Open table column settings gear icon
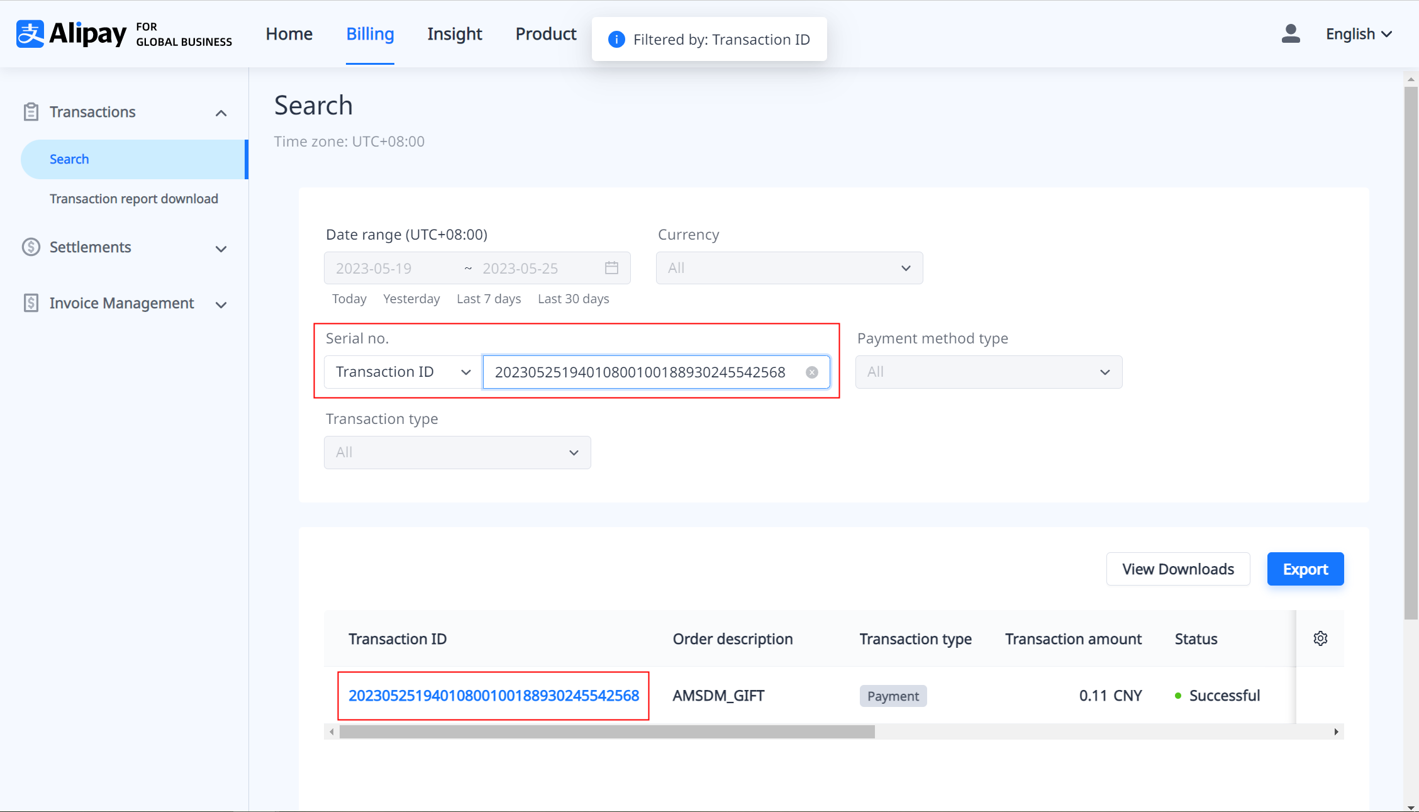This screenshot has width=1419, height=812. 1320,638
